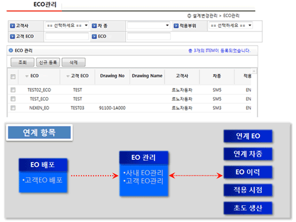Image resolution: width=296 pixels, height=222 pixels.
Task: Toggle the select-all checkbox in table header
Action: (13, 77)
